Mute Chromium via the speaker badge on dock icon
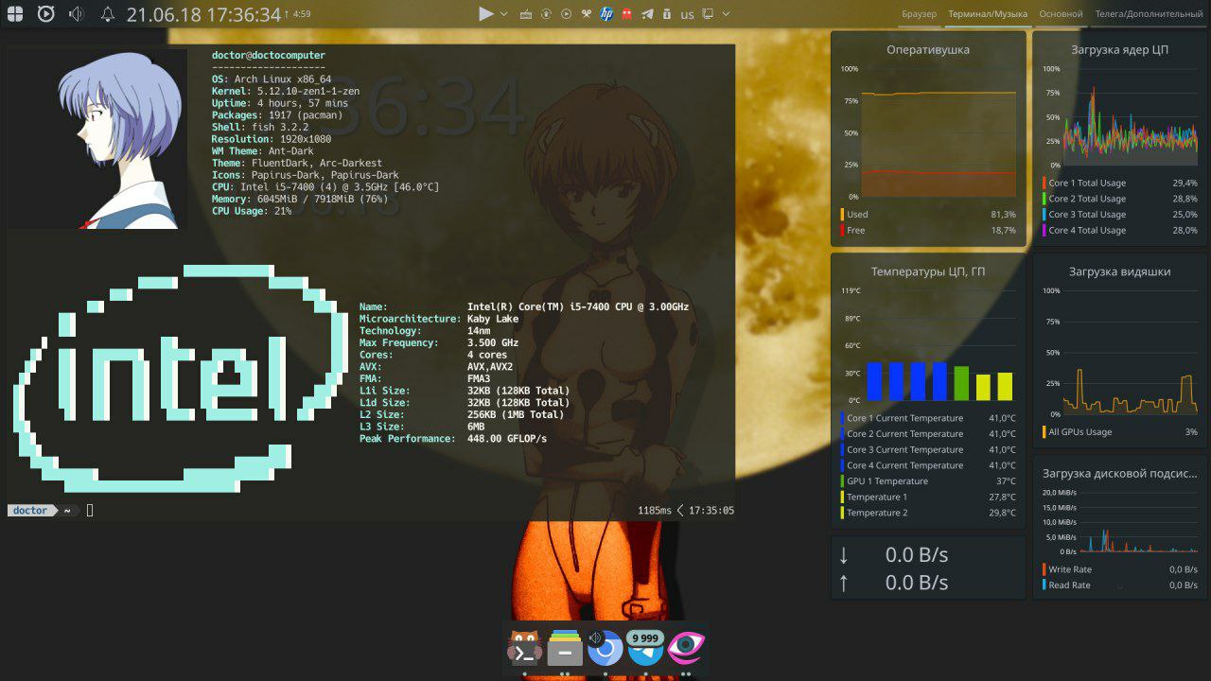Image resolution: width=1211 pixels, height=681 pixels. pyautogui.click(x=596, y=638)
